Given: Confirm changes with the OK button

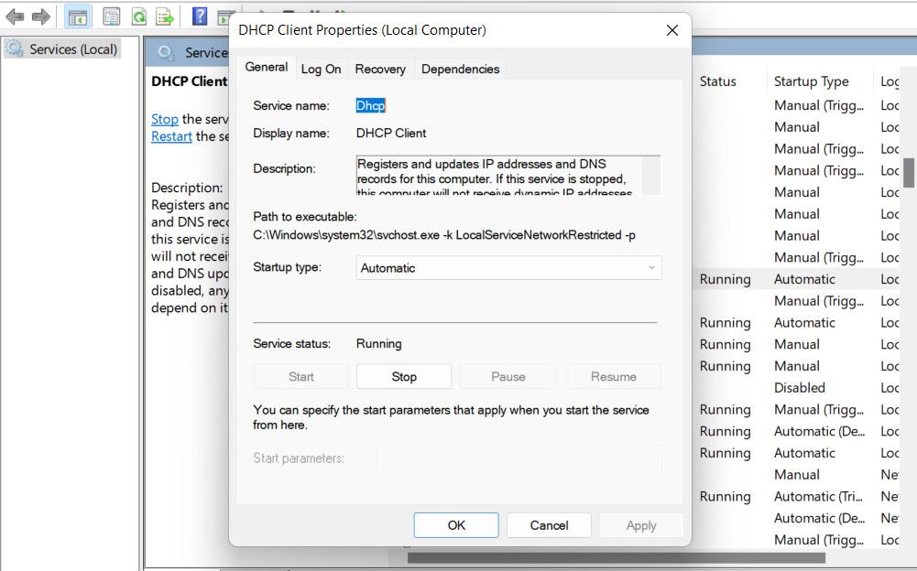Looking at the screenshot, I should [455, 525].
